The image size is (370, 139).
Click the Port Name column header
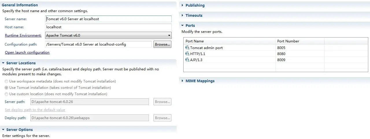click(230, 41)
